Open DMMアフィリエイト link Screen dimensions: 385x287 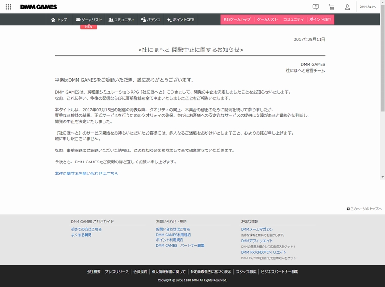click(x=257, y=241)
